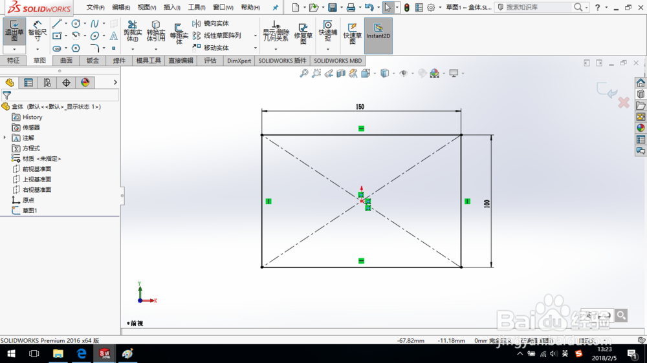Click red X to cancel sketch
Image resolution: width=647 pixels, height=363 pixels.
(624, 103)
